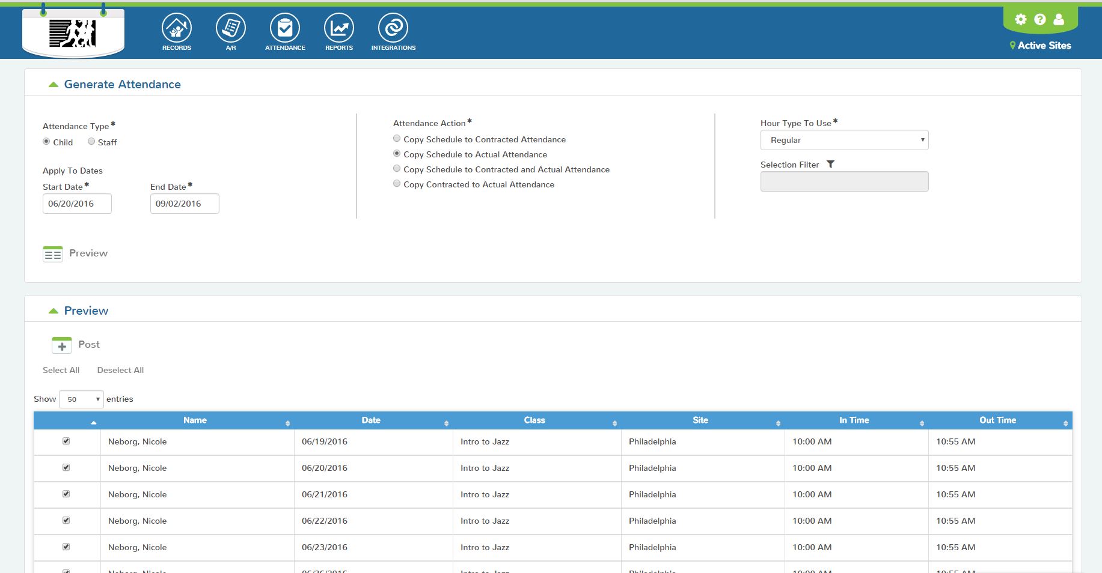1102x573 pixels.
Task: Choose Copy Contracted to Actual Attendance
Action: pos(397,184)
